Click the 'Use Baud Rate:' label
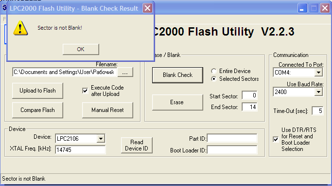This screenshot has height=186, width=332. click(305, 84)
